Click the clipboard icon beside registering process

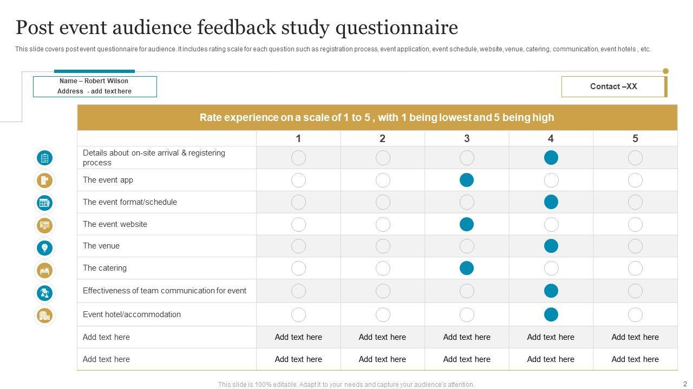44,158
